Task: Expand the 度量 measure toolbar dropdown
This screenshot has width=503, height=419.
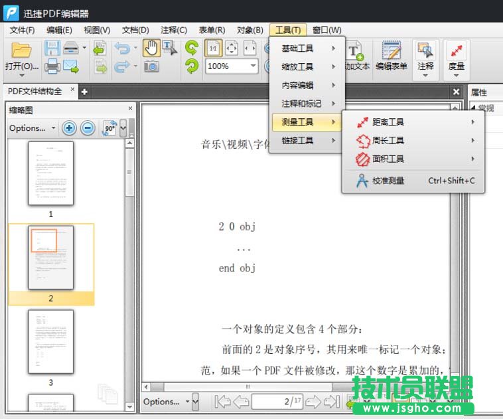Action: point(456,75)
